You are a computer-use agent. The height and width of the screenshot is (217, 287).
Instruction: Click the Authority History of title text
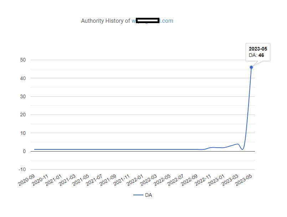pos(106,21)
